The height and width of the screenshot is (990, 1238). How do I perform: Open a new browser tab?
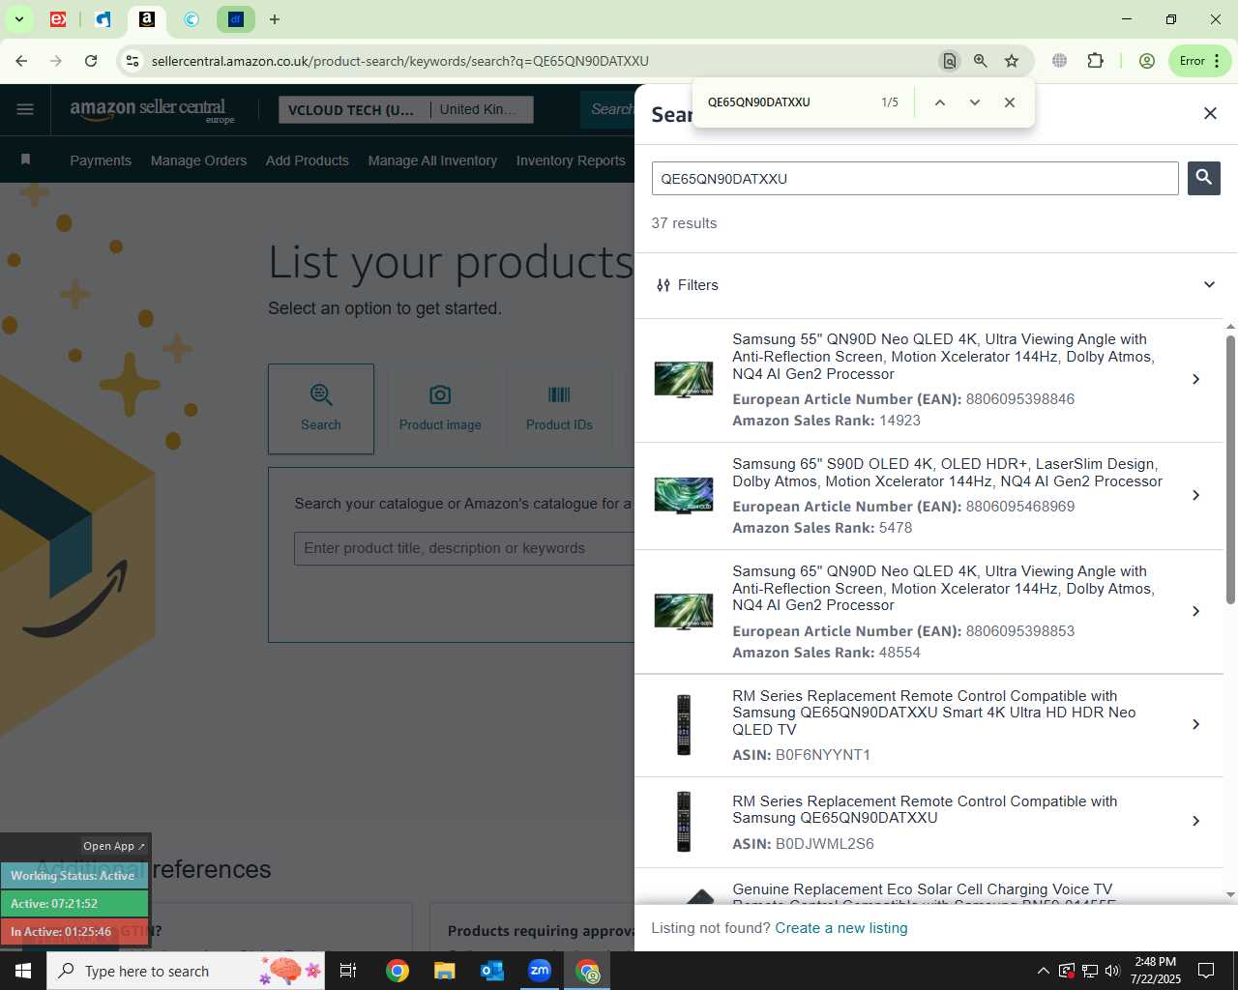point(275,19)
